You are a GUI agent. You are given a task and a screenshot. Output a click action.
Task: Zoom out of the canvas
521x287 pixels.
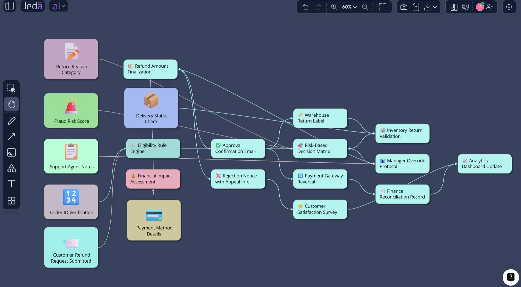click(365, 7)
